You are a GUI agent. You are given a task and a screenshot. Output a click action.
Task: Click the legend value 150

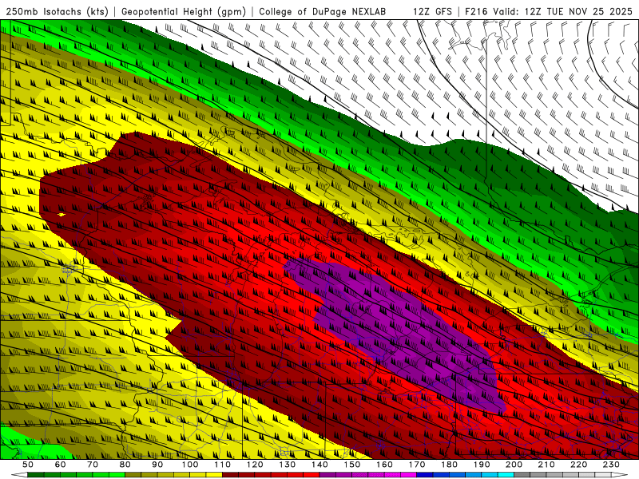click(x=352, y=465)
